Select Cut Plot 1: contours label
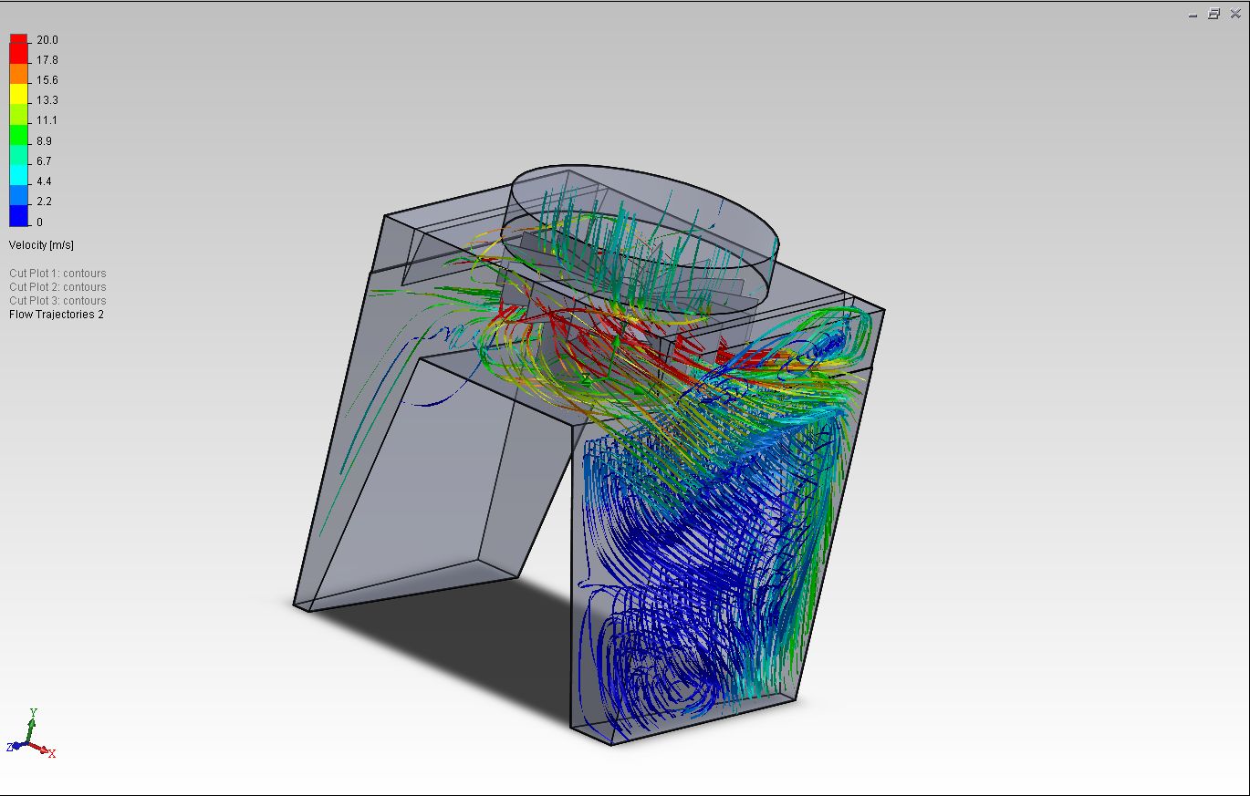Image resolution: width=1250 pixels, height=796 pixels. coord(57,274)
